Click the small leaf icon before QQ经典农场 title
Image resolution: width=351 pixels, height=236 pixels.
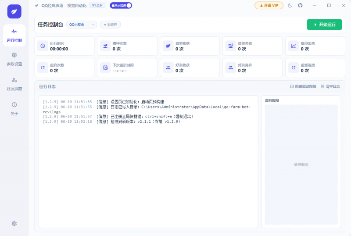pos(37,6)
